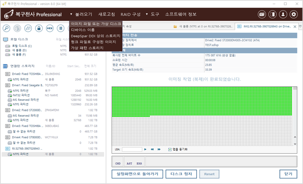Viewport: 303px width, 184px height.
Task: Open the settings gear icon in header
Action: coord(293,14)
